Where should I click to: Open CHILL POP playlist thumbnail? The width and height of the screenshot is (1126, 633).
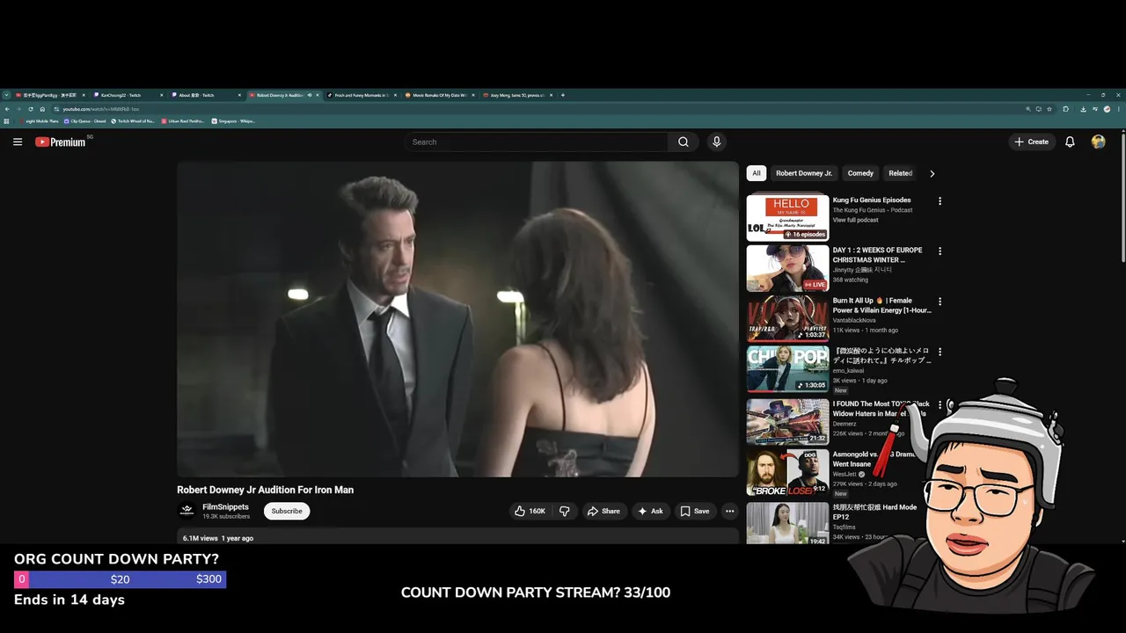[787, 369]
